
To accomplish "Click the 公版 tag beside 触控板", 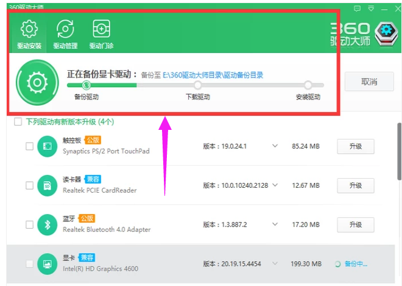I will tap(93, 140).
